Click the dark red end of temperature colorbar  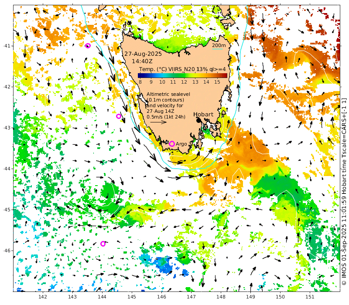point(225,75)
